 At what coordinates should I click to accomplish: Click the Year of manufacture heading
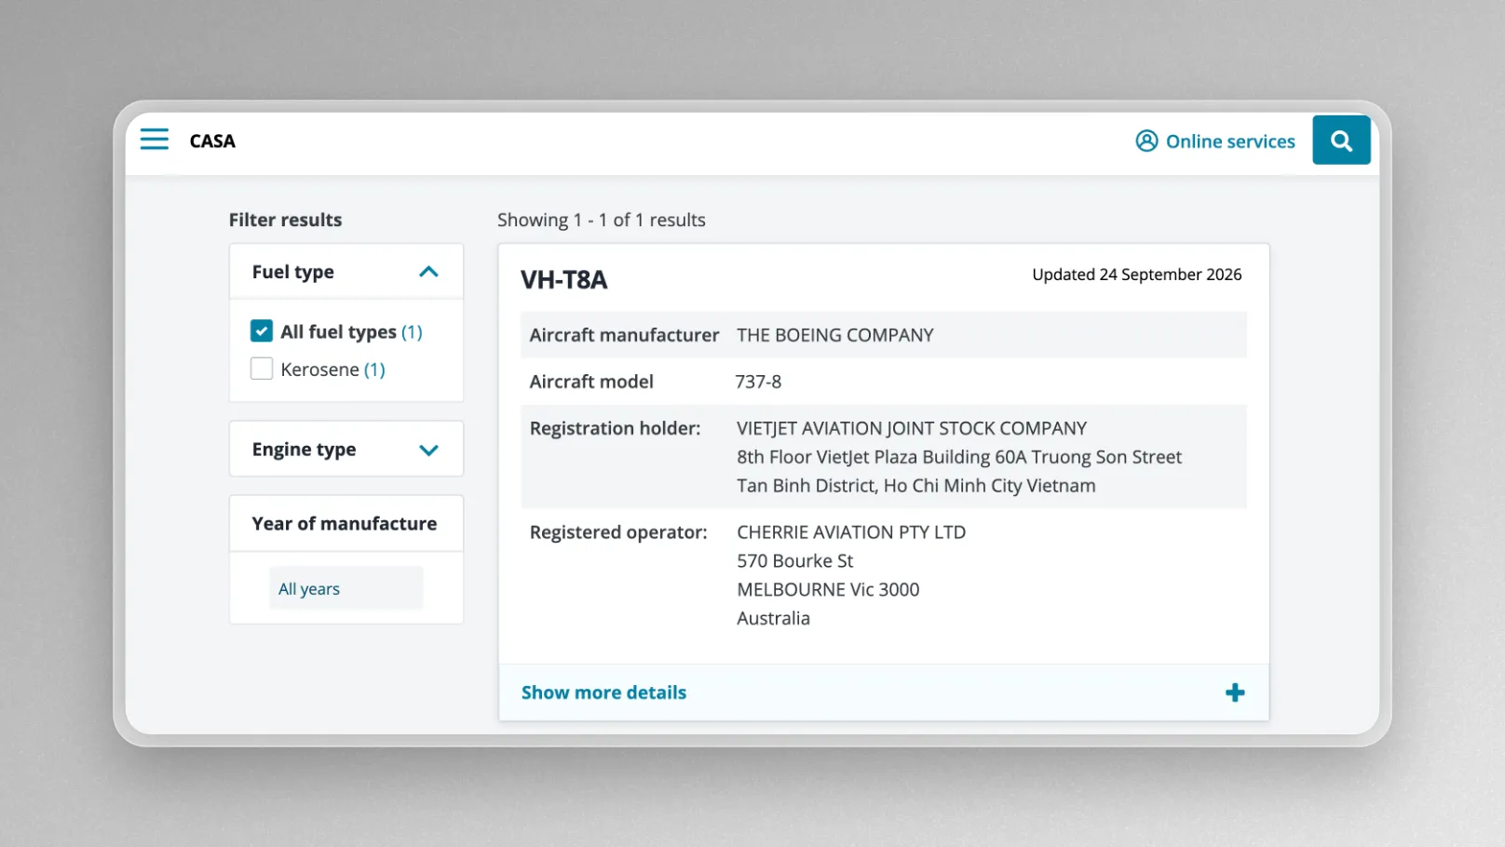pos(345,524)
